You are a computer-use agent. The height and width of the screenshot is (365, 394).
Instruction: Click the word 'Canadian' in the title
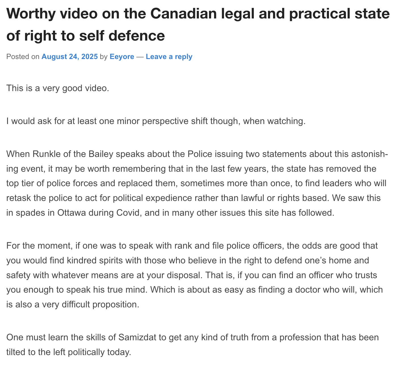click(183, 14)
